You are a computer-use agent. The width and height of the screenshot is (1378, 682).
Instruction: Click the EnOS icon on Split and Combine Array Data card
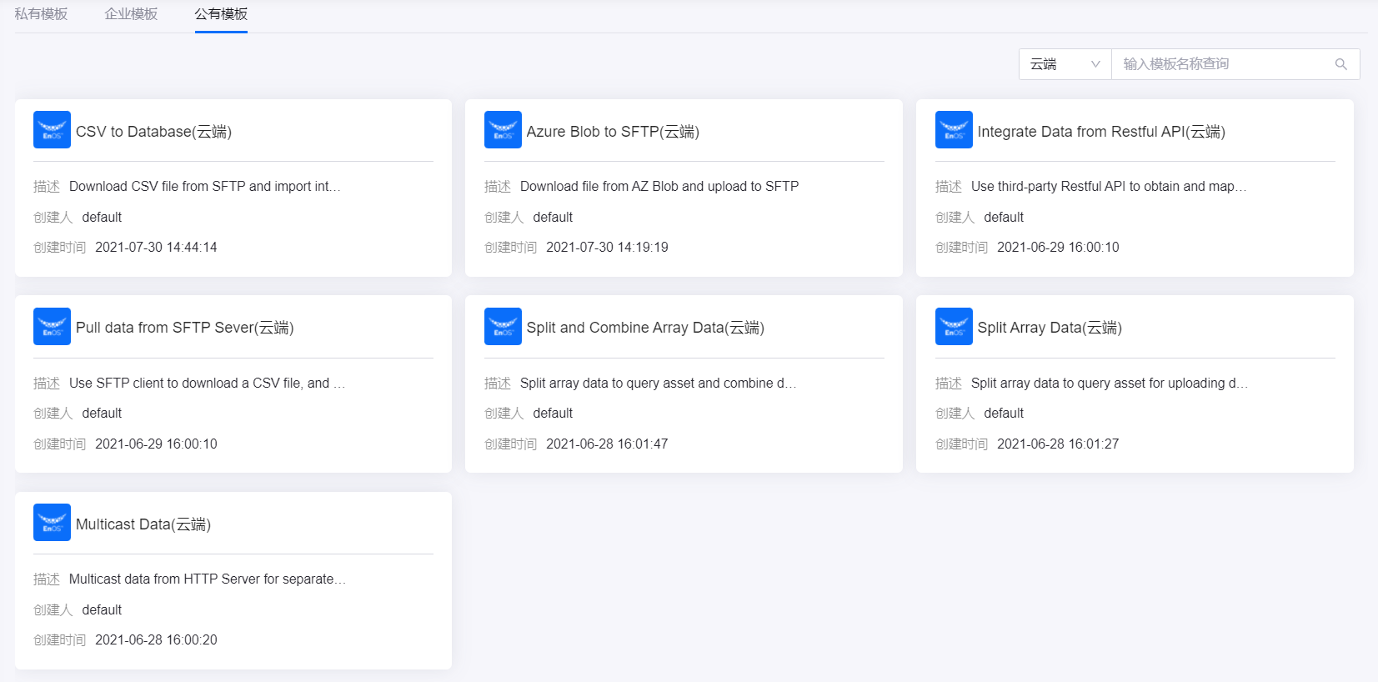[x=503, y=326]
